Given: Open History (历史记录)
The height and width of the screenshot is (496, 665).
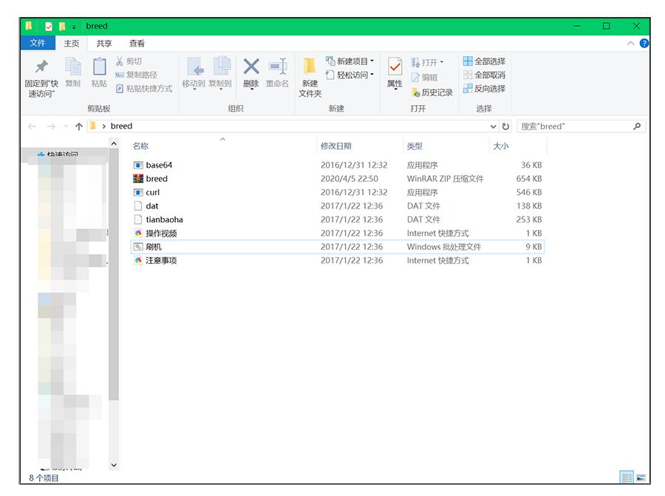Looking at the screenshot, I should tap(432, 92).
